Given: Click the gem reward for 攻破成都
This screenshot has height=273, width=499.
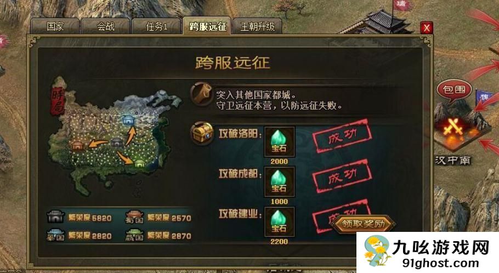Looking at the screenshot, I should [280, 182].
